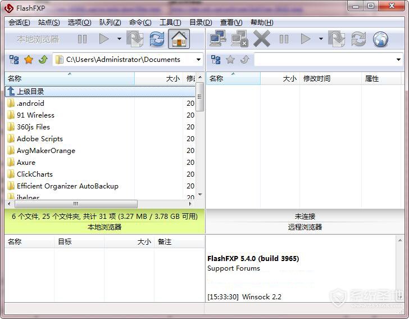Select the AvgMakerOrange folder
Viewport: 409px width, 319px height.
click(x=100, y=150)
